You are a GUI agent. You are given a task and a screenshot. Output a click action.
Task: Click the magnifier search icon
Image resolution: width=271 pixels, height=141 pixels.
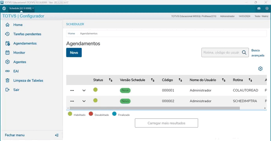pyautogui.click(x=244, y=52)
